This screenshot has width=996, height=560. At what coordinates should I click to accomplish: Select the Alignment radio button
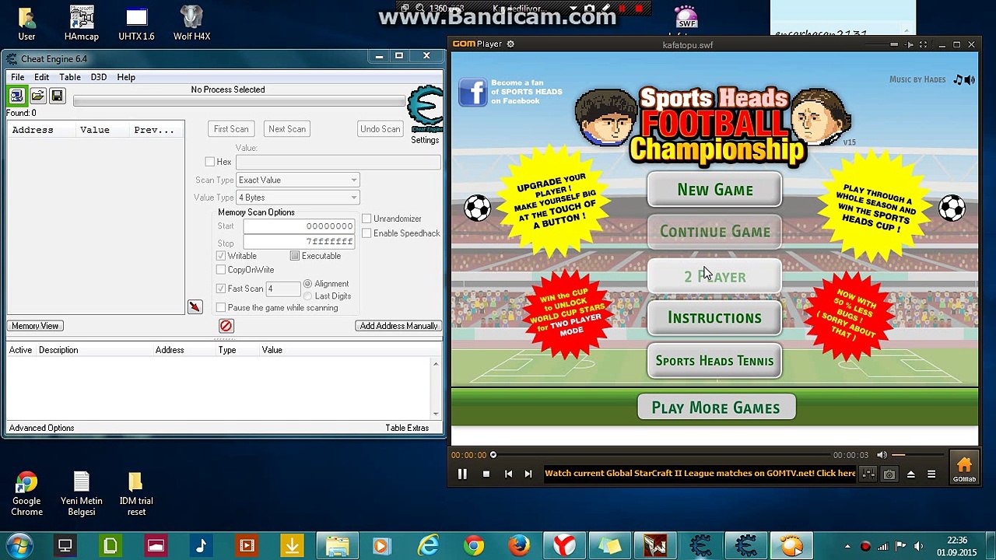[x=308, y=284]
